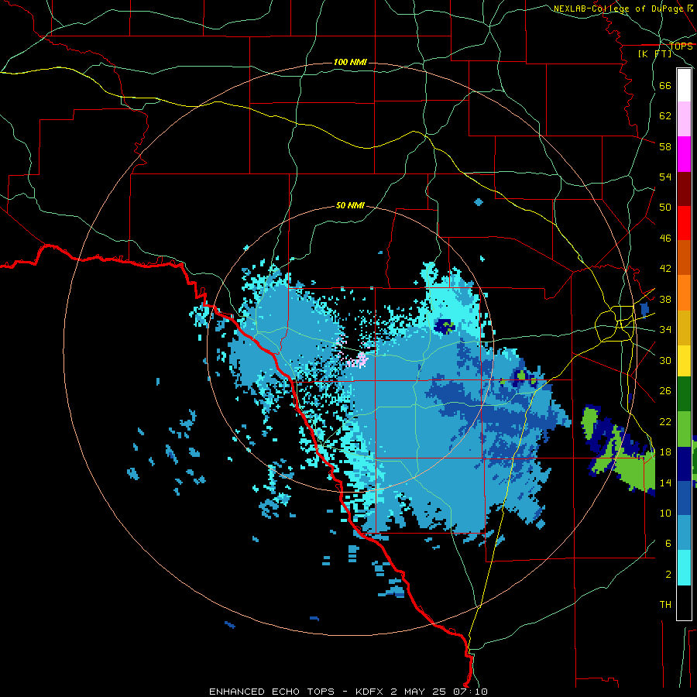Image resolution: width=697 pixels, height=697 pixels.
Task: Click the black TH legend swatch
Action: point(684,603)
